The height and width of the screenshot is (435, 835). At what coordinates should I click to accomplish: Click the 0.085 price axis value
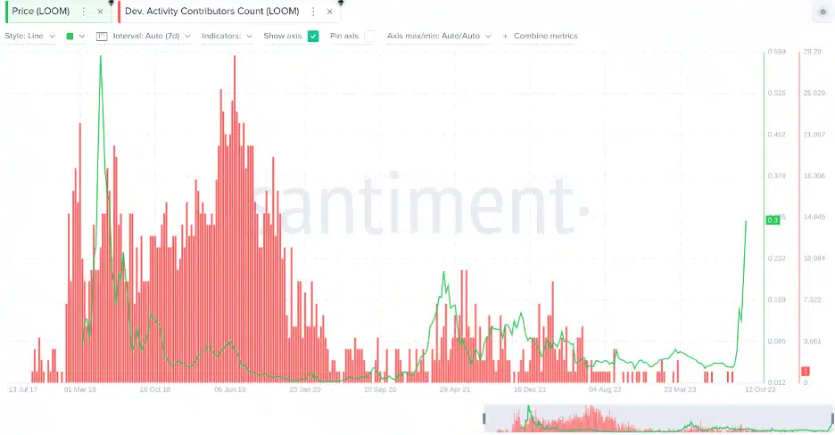[776, 341]
